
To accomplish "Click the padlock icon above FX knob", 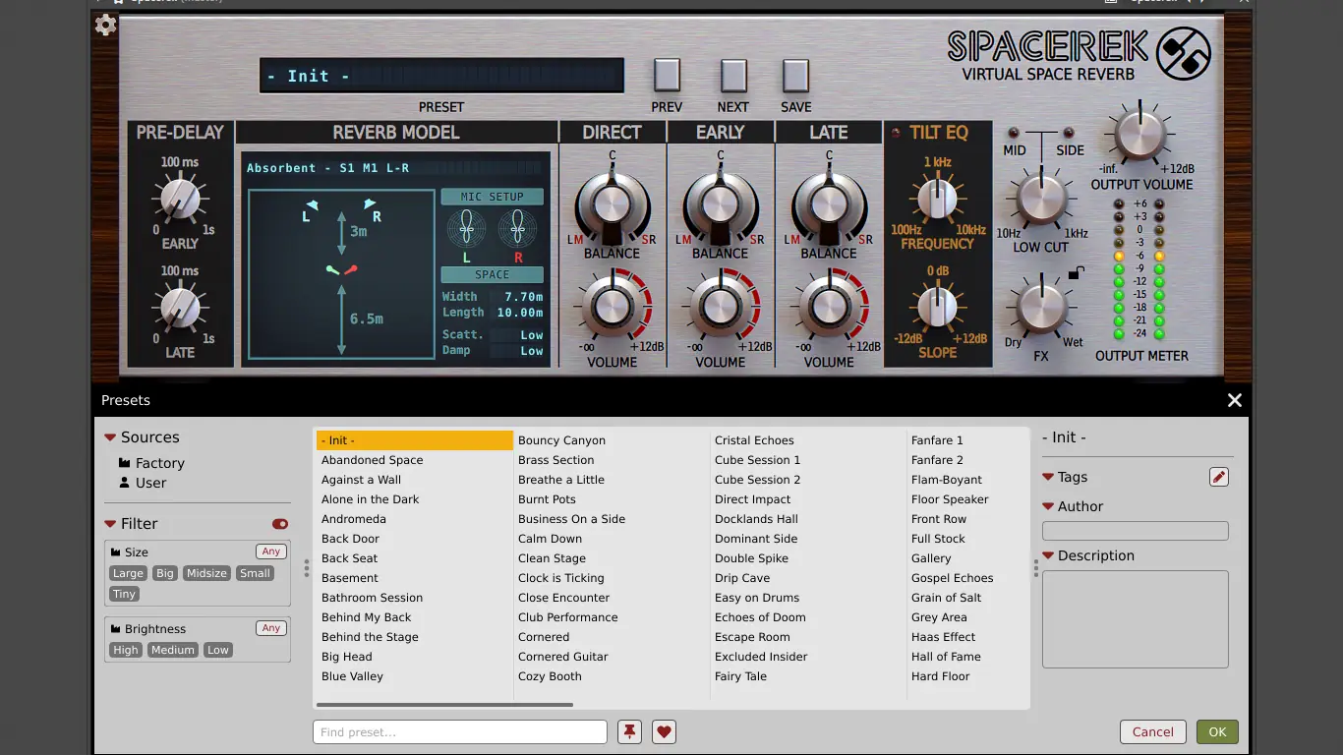I will point(1077,272).
